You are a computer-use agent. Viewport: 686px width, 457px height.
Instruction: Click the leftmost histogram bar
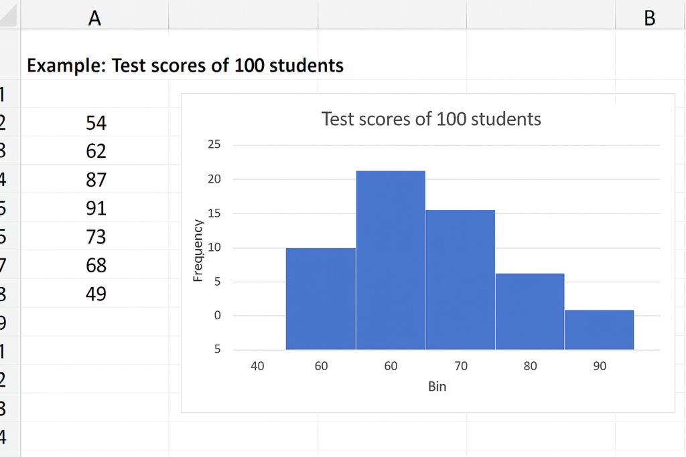321,298
